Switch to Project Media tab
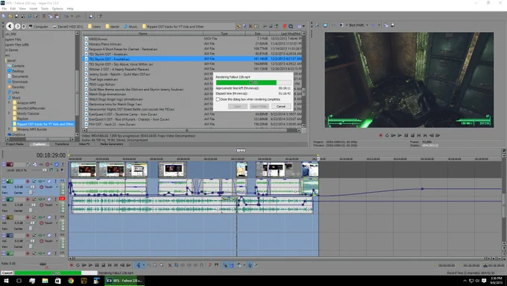The height and width of the screenshot is (286, 507). (x=15, y=144)
